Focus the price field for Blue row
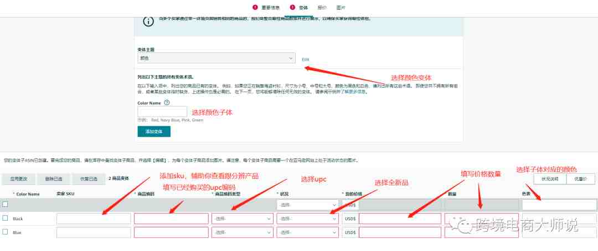598x251 pixels. [x=400, y=232]
